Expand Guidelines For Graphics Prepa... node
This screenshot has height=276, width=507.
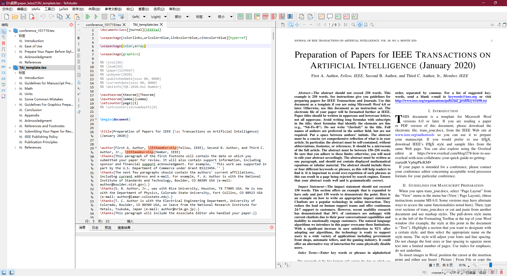[x=15, y=105]
